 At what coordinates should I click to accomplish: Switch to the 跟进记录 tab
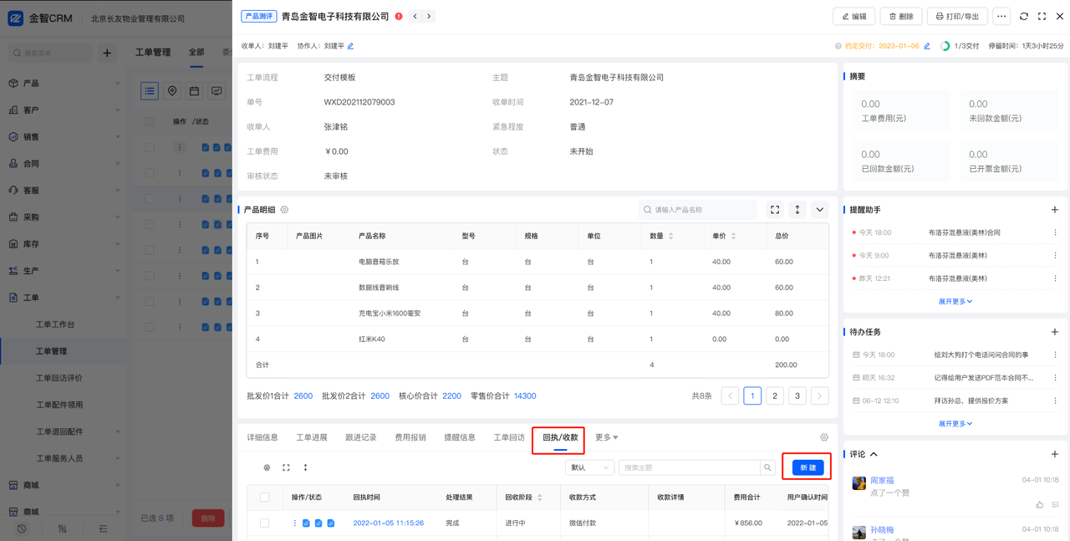pos(361,437)
